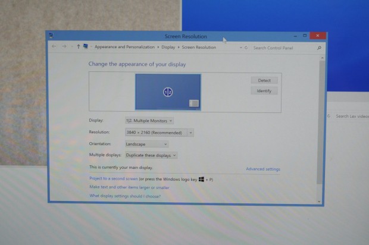
Task: Click the Forward navigation arrow
Action: tap(64, 46)
